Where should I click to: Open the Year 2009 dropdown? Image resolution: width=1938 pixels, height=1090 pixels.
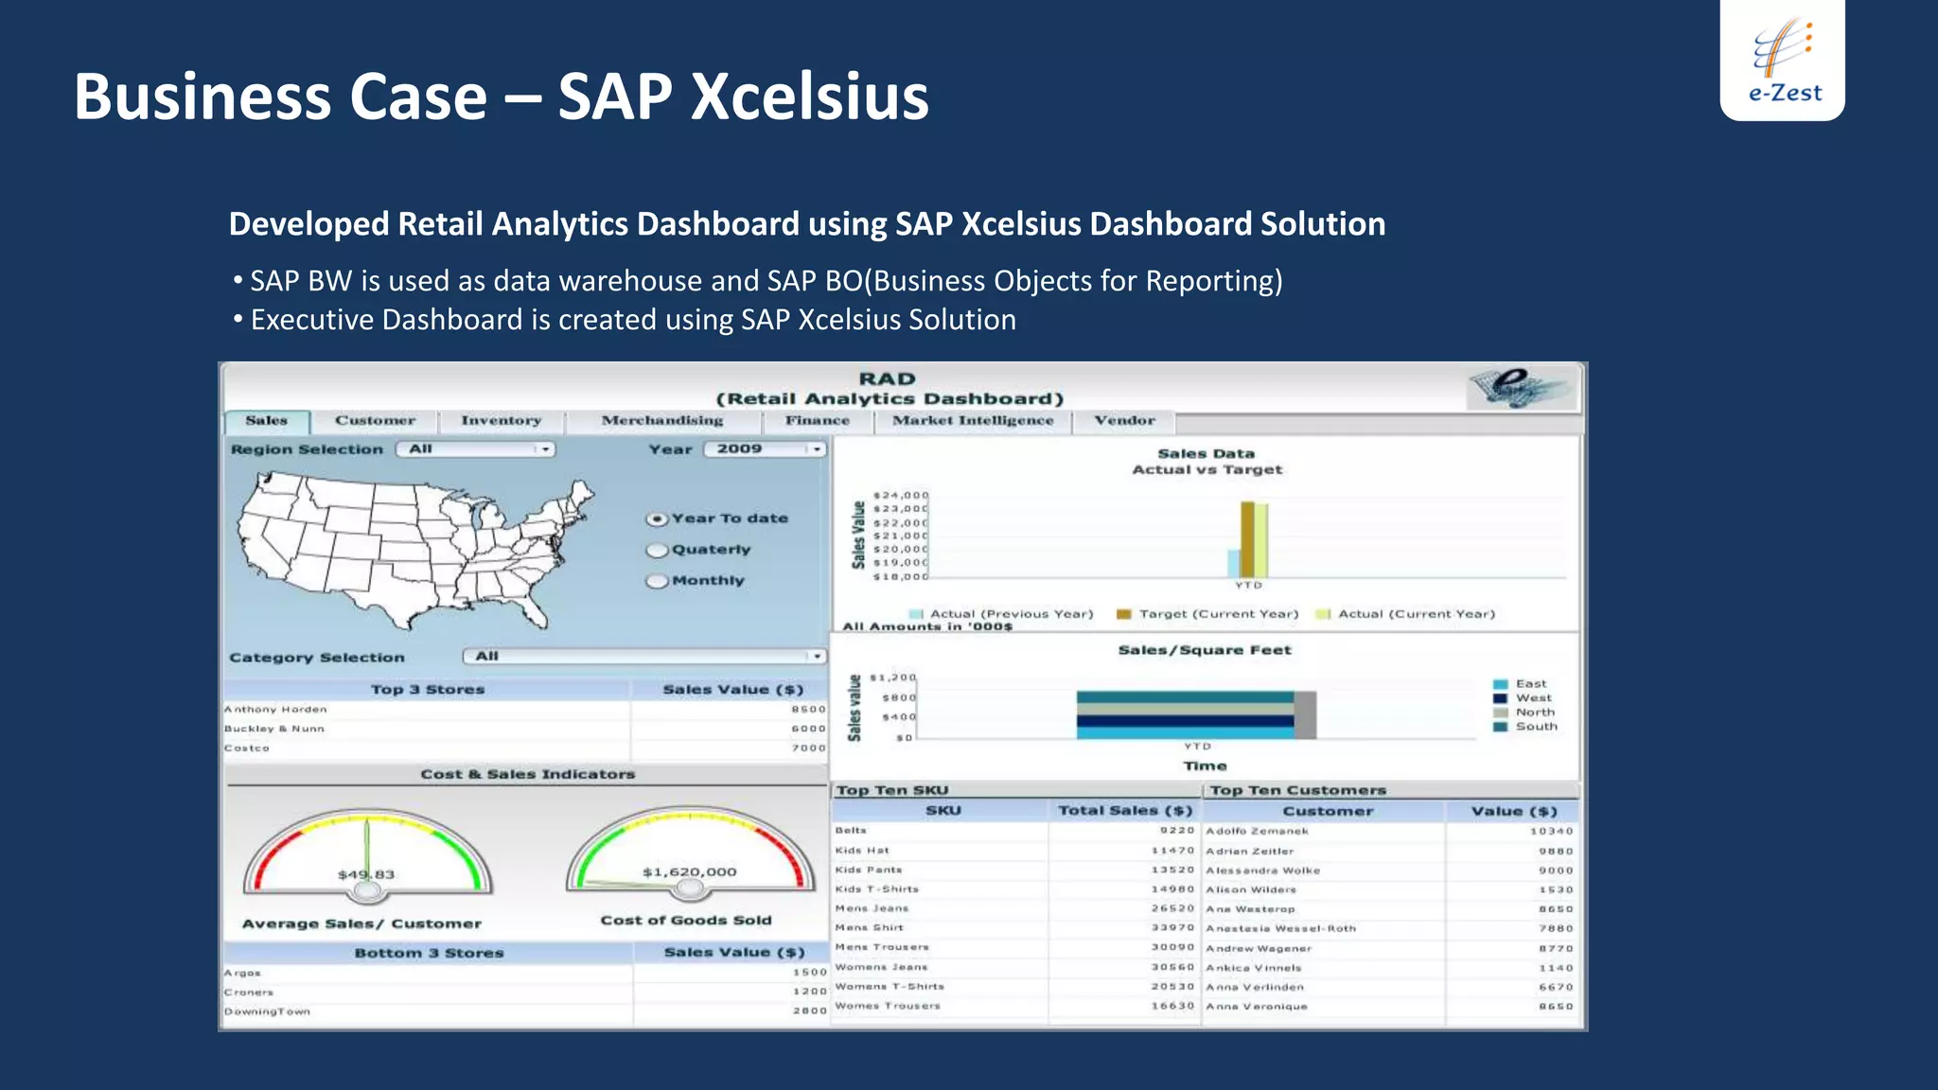[x=766, y=449]
